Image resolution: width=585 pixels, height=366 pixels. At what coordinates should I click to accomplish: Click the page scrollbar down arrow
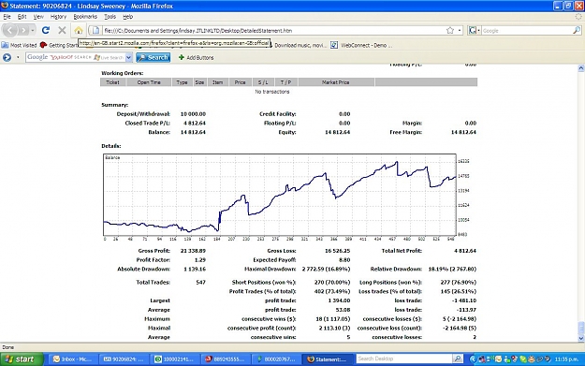click(581, 339)
